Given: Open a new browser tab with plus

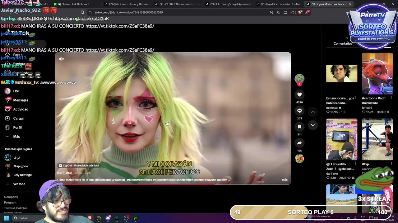Looking at the screenshot, I should (358, 4).
